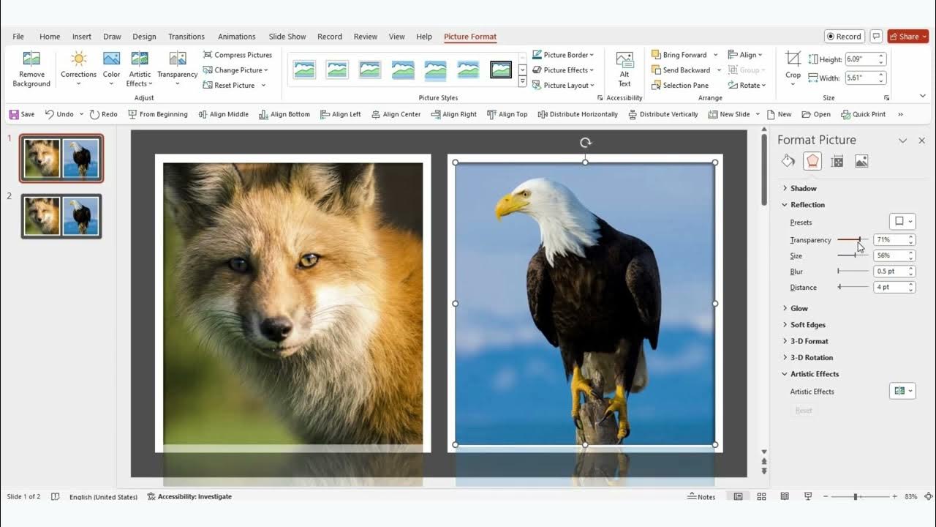
Task: Select the Crop tool
Action: (x=793, y=70)
